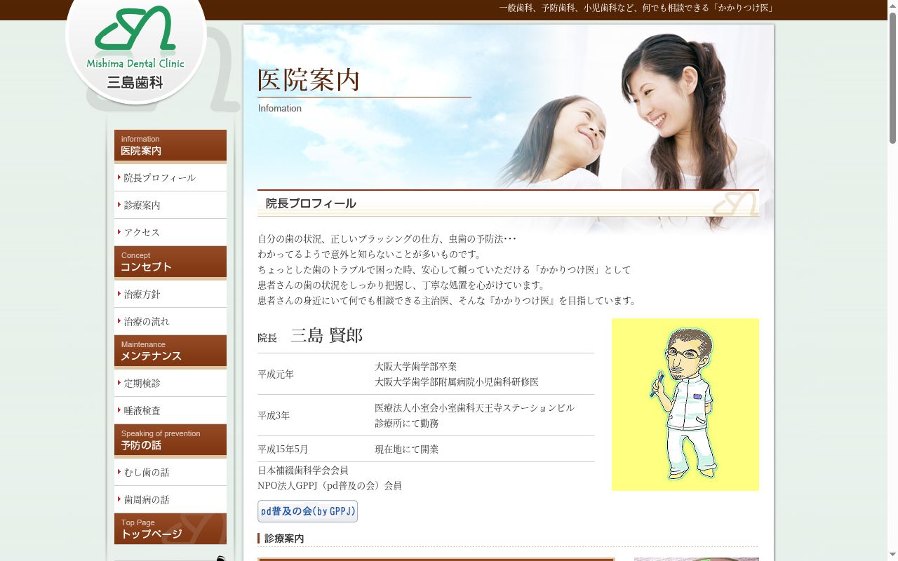Go to むし歯の話 sidebar link

[x=170, y=472]
